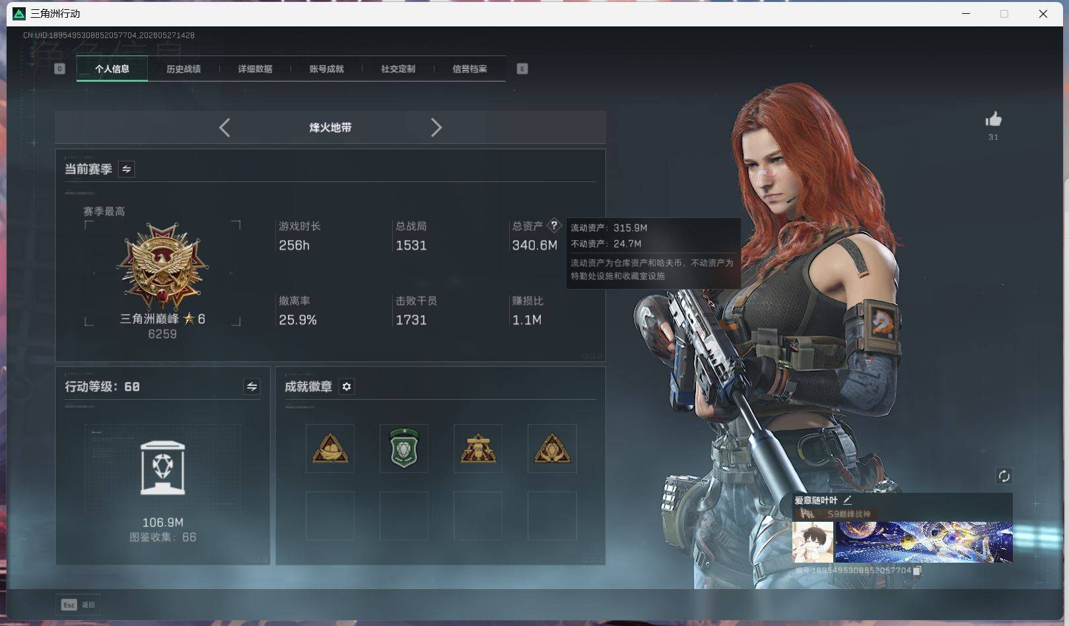Viewport: 1069px width, 626px height.
Task: Click the collection value 106.9M
Action: pyautogui.click(x=163, y=522)
